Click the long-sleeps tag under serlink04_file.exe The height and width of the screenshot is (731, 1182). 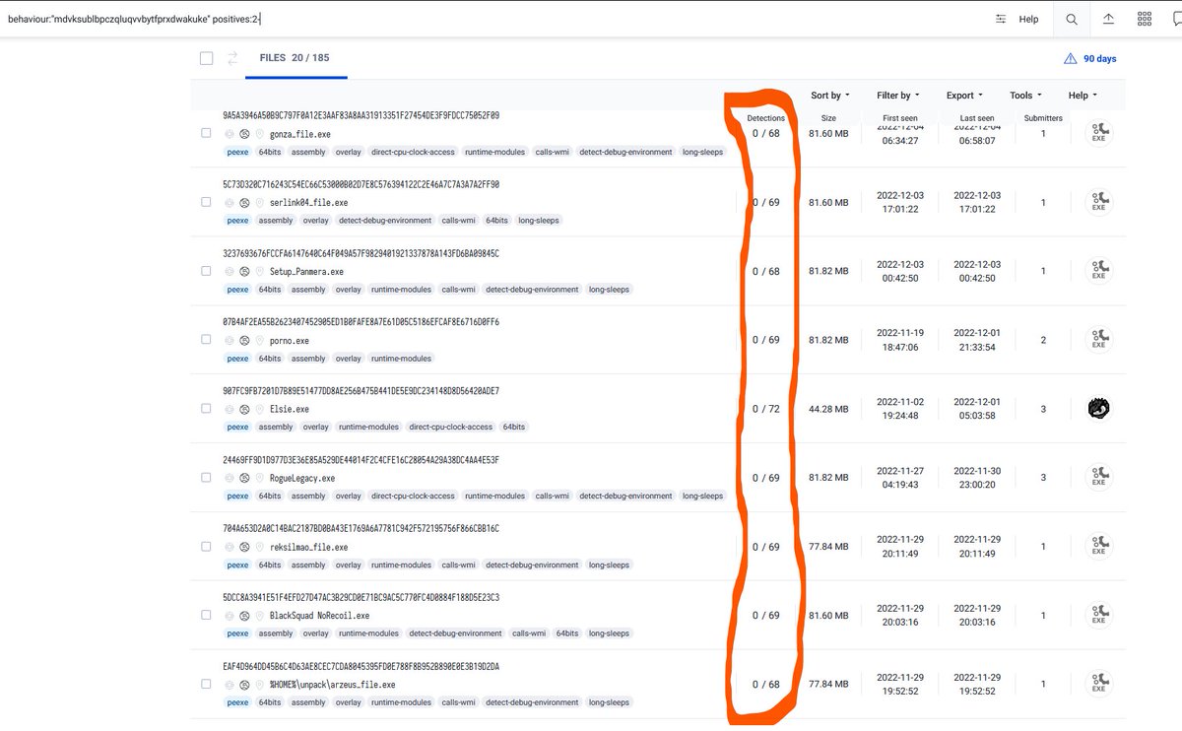[539, 221]
